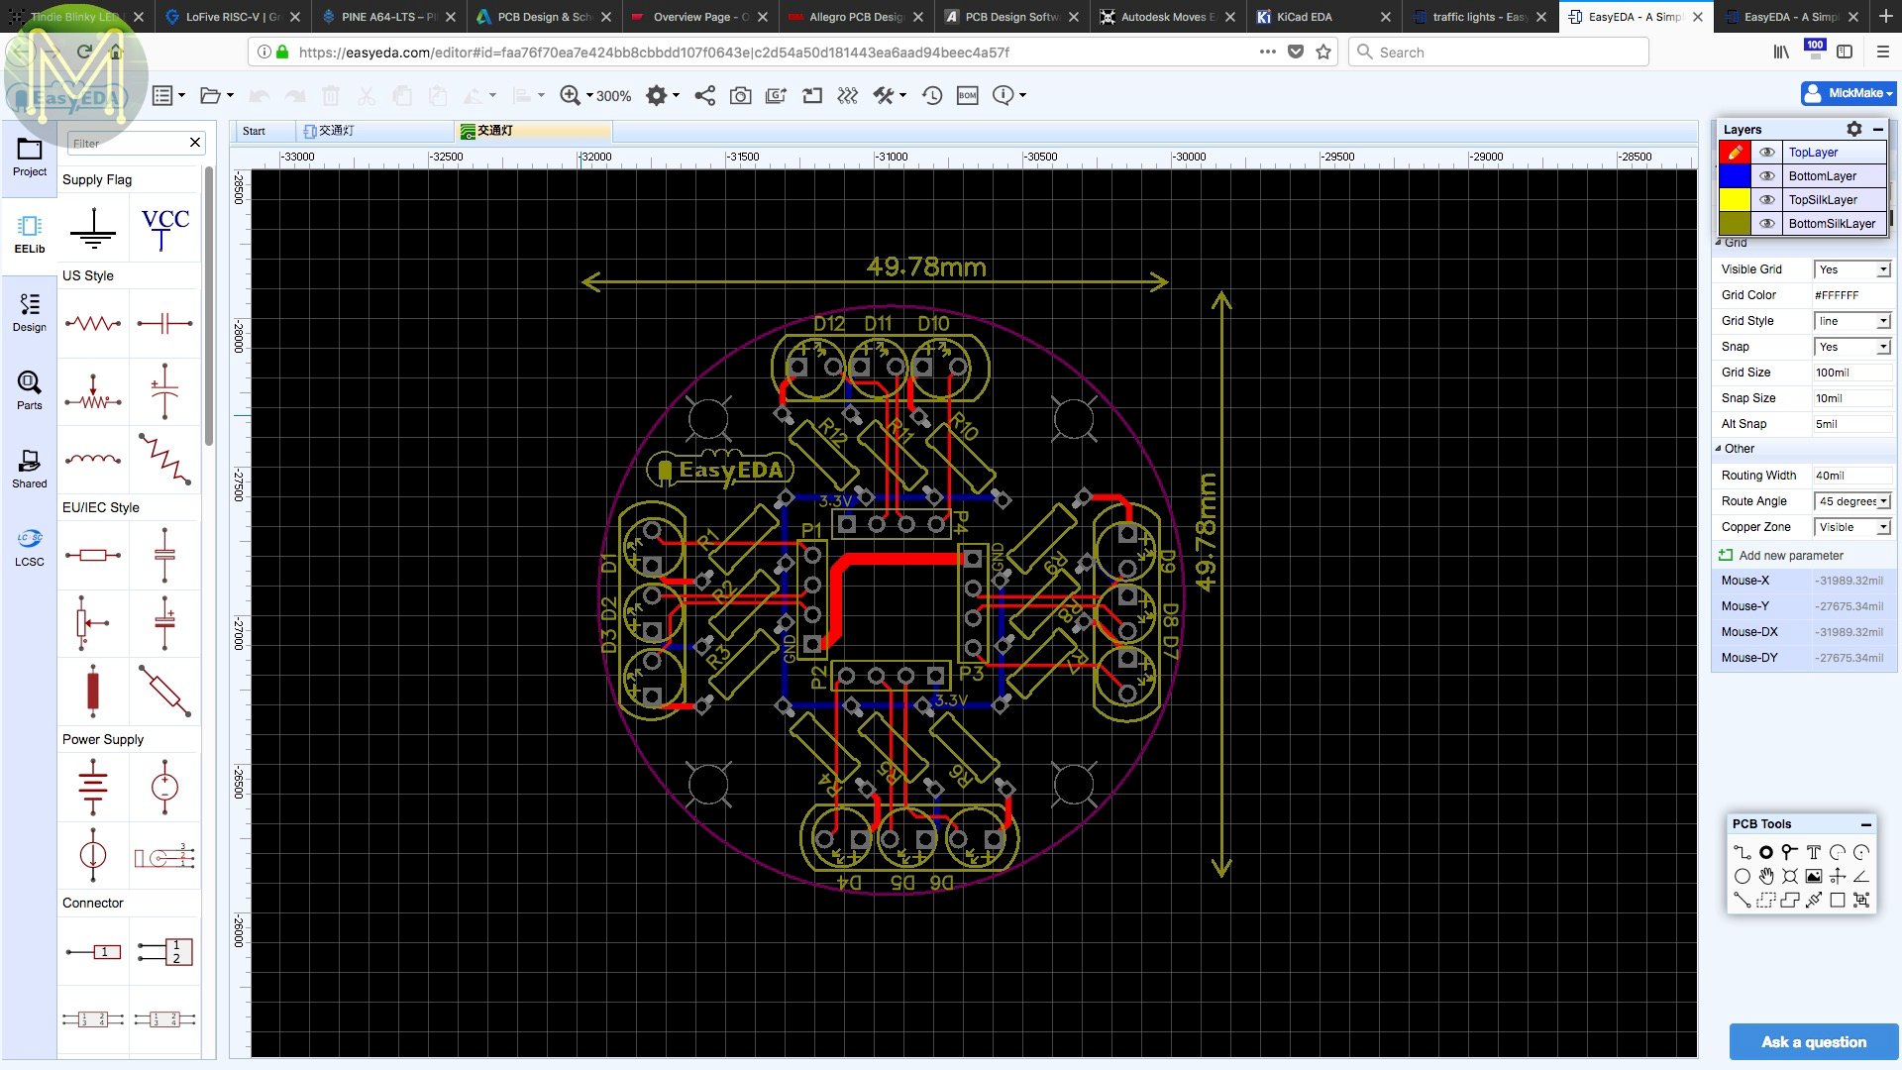The image size is (1902, 1070).
Task: Click the Gerber fabrication output icon
Action: click(x=777, y=95)
